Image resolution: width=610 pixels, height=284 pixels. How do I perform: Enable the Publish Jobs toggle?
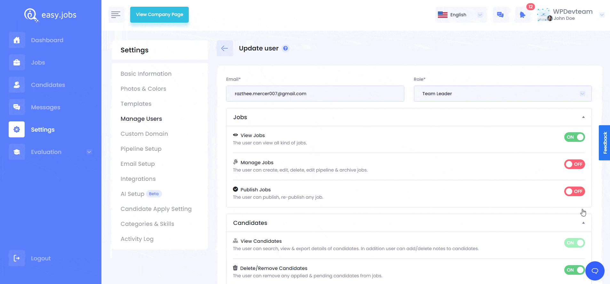point(574,191)
